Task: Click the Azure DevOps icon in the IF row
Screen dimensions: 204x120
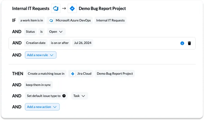Action: tap(51, 20)
